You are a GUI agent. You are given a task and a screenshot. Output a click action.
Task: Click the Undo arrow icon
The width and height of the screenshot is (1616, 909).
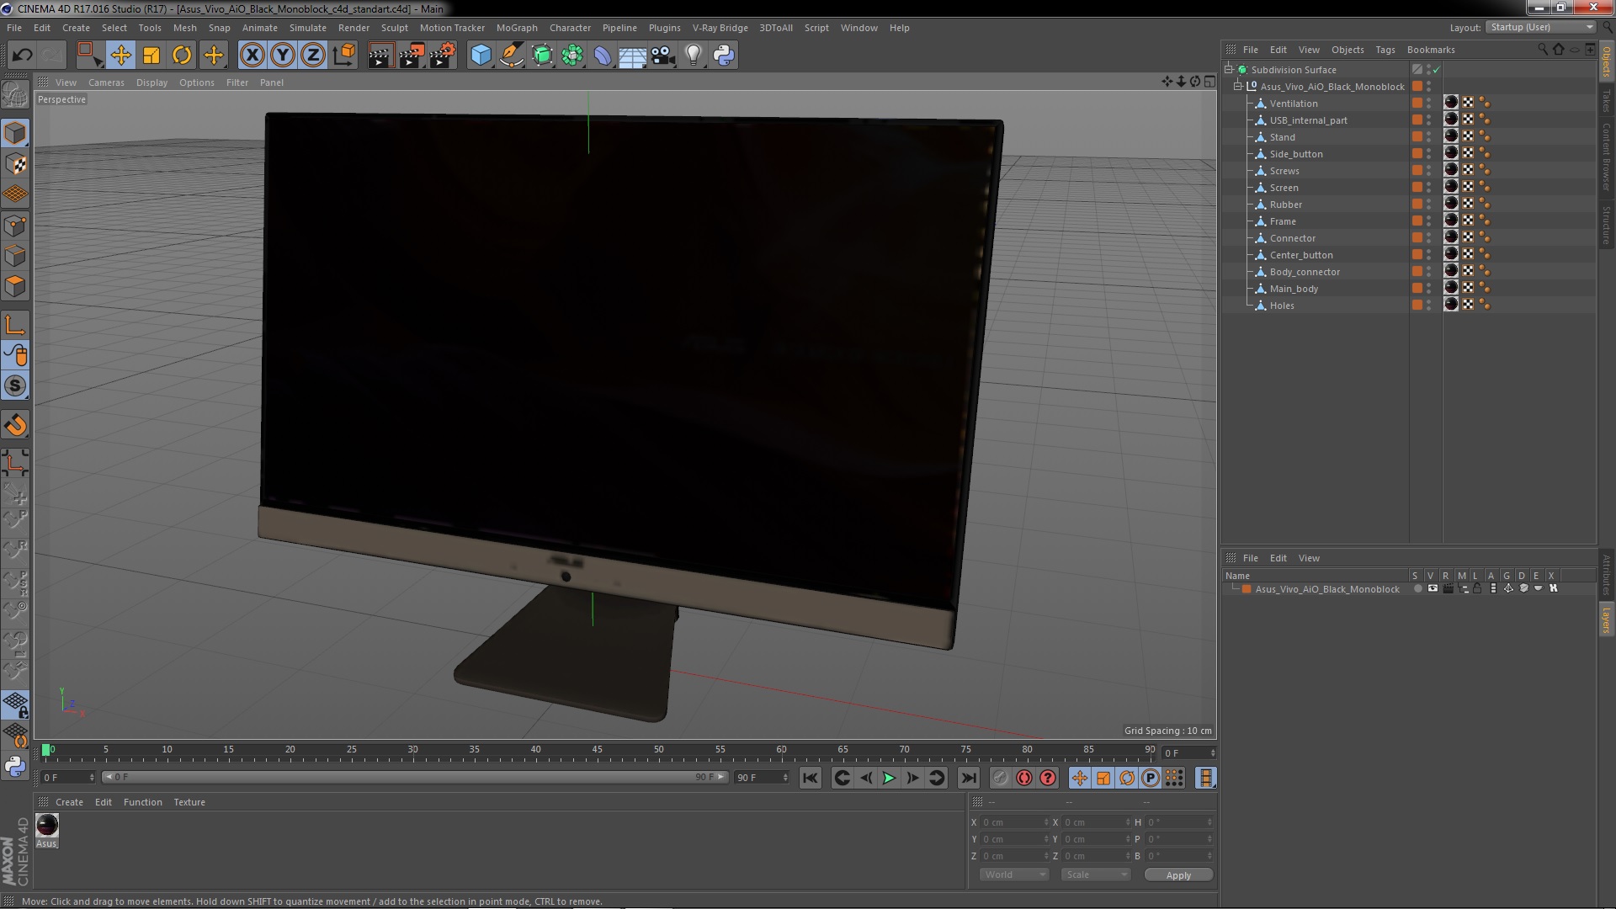tap(22, 56)
